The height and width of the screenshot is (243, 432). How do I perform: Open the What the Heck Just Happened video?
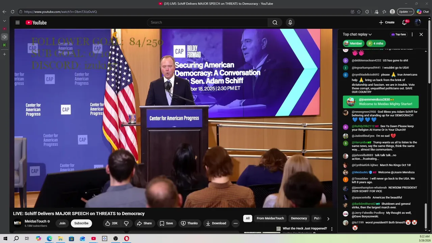tap(305, 228)
